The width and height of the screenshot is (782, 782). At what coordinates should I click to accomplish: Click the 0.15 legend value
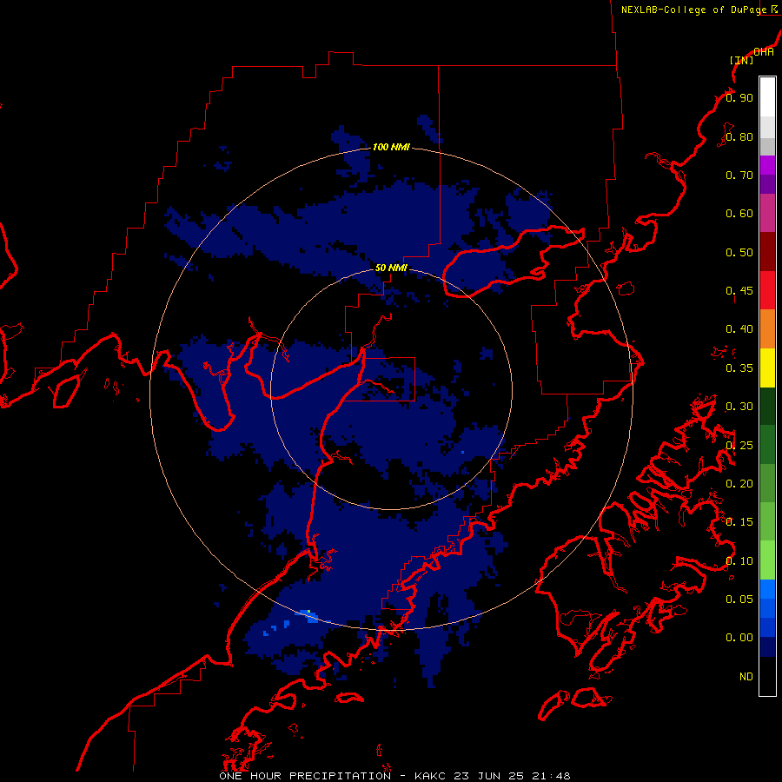point(739,522)
